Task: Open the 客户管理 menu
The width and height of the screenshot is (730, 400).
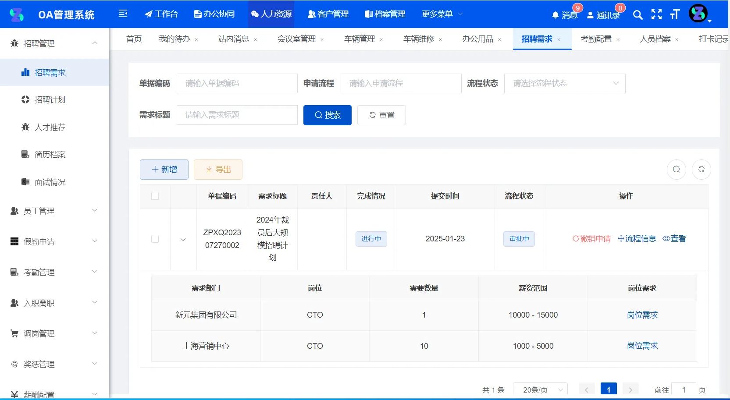Action: click(328, 14)
